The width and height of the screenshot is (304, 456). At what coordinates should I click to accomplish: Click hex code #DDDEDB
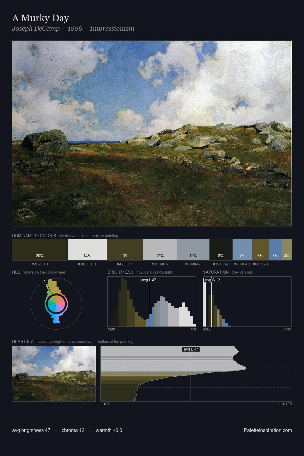[87, 264]
